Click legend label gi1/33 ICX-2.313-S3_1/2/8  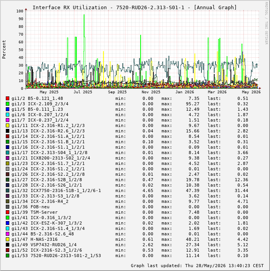coord(45,196)
